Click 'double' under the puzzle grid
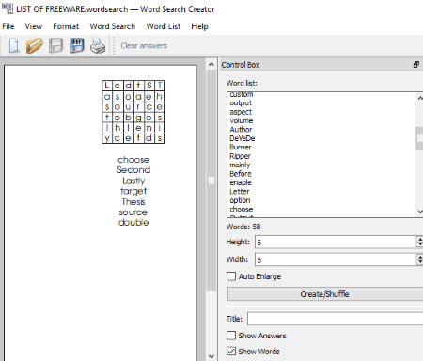 click(133, 222)
